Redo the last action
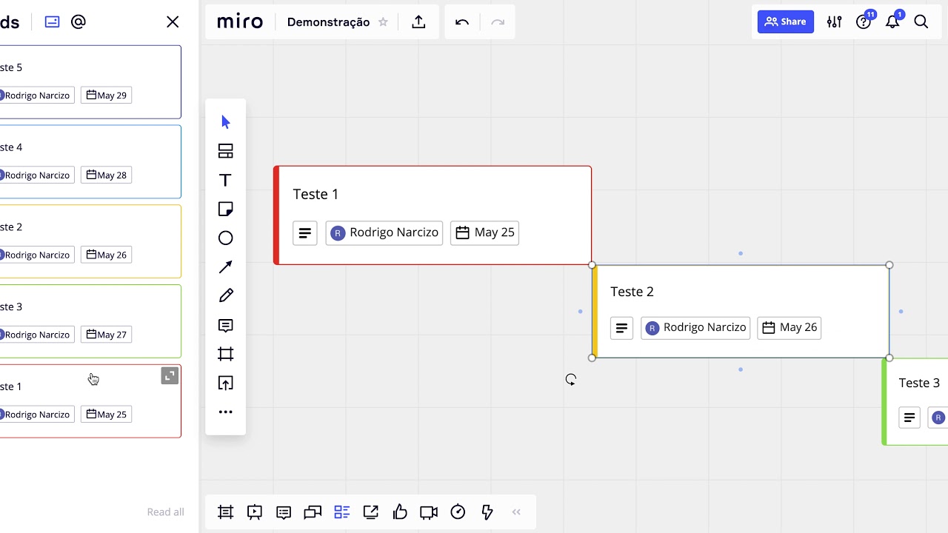948x533 pixels. 498,22
